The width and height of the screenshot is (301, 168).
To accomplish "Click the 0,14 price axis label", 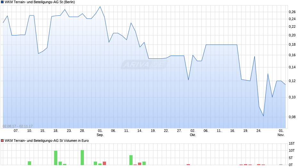I will coord(292,67).
